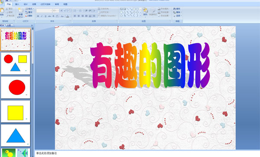Delete the slide using the Delete command
This screenshot has height=157, width=260.
tap(29, 16)
